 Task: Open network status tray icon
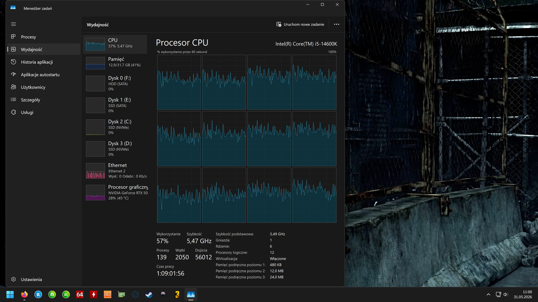[498, 294]
